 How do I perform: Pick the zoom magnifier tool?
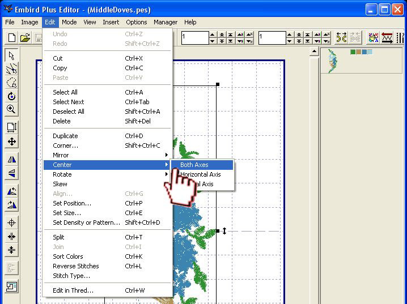[11, 109]
